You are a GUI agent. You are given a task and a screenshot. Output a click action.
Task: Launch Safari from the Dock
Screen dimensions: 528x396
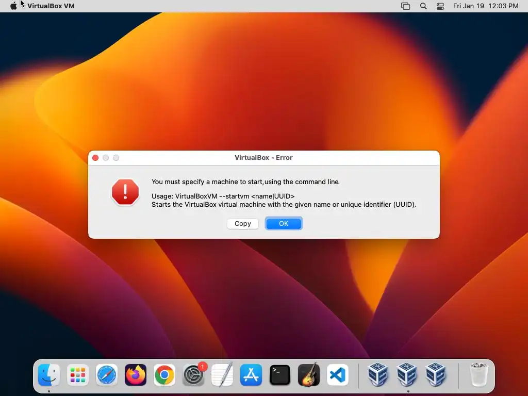coord(107,375)
